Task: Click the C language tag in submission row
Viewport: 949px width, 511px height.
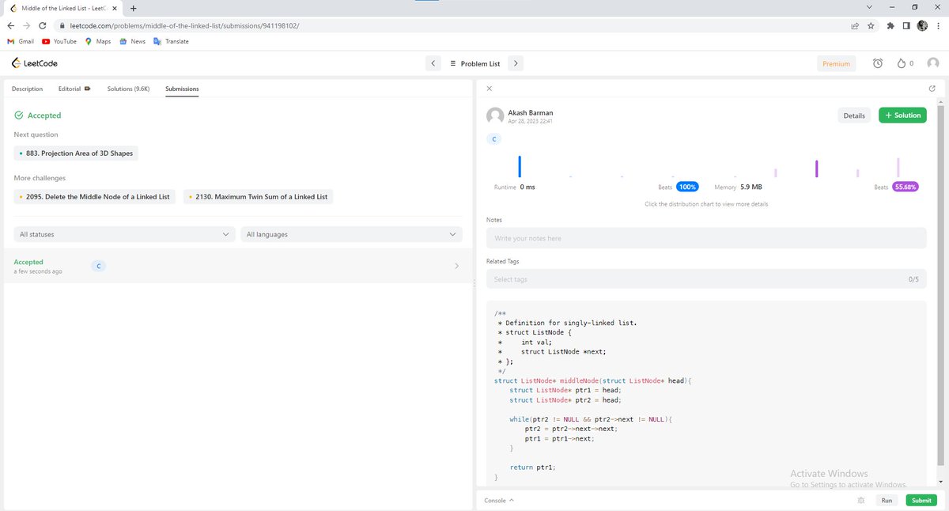Action: tap(98, 266)
